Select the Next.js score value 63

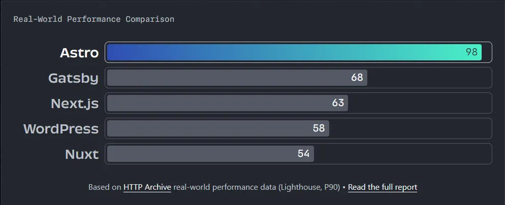[338, 103]
